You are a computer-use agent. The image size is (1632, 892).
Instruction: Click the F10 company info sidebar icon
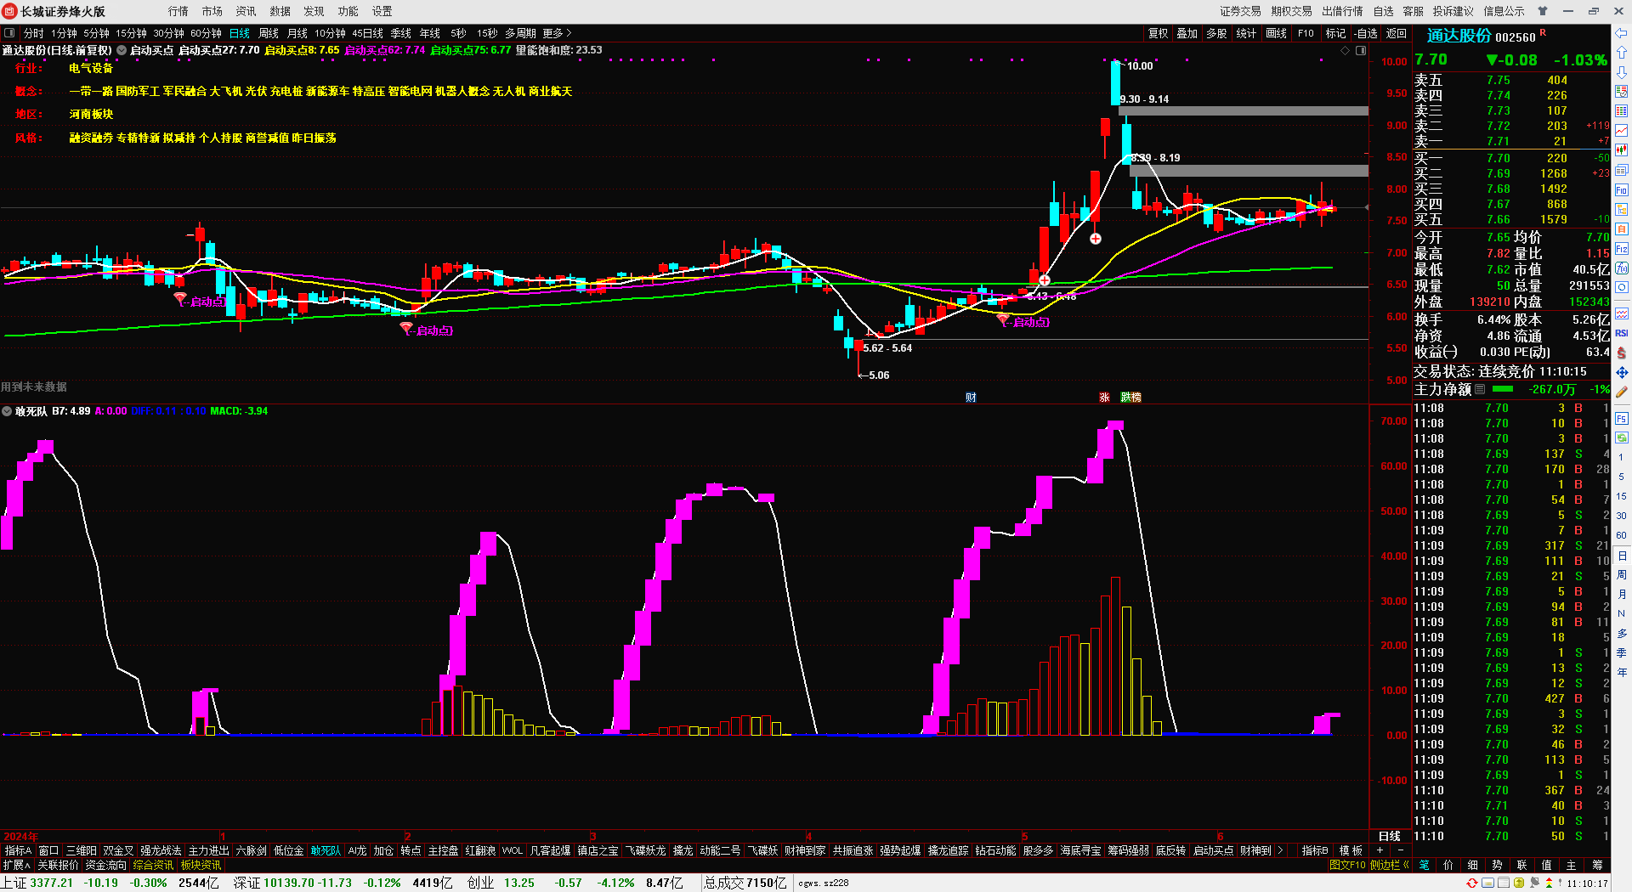point(1622,190)
